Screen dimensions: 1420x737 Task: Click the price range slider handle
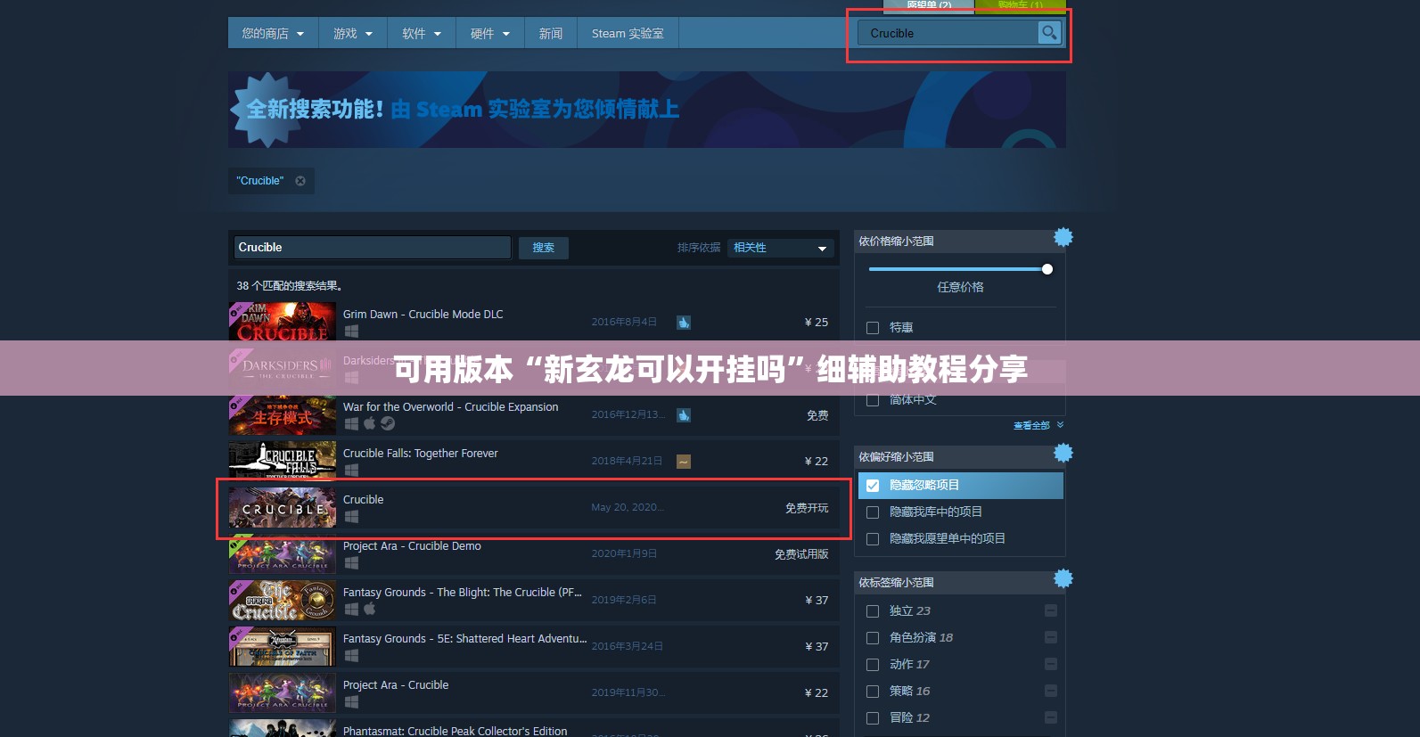click(1047, 269)
